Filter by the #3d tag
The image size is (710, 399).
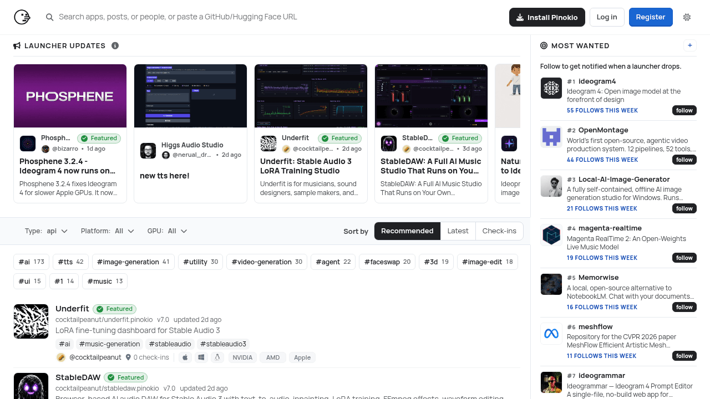pos(437,262)
